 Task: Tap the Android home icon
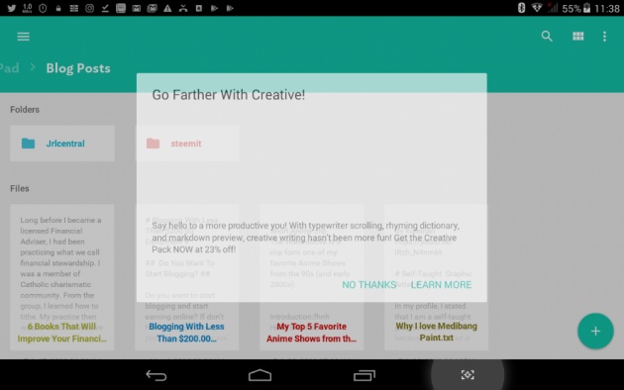click(260, 375)
